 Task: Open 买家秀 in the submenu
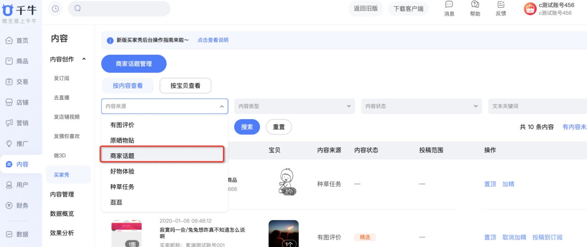62,175
